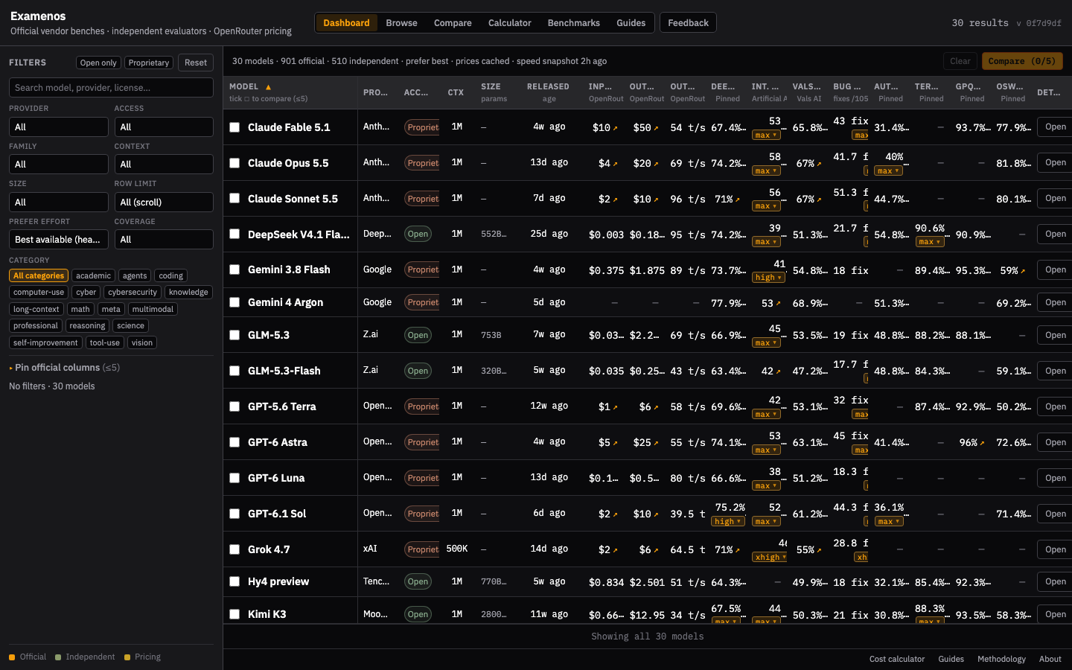The width and height of the screenshot is (1072, 670).
Task: Open the About link
Action: click(1050, 659)
